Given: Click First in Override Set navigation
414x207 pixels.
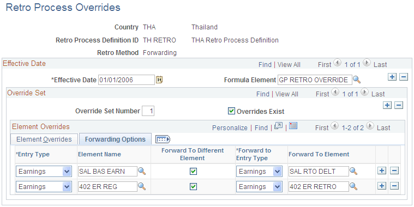Looking at the screenshot, I should (322, 94).
